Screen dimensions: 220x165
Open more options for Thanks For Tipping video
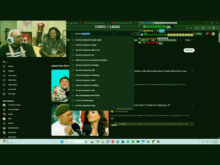(x=192, y=105)
